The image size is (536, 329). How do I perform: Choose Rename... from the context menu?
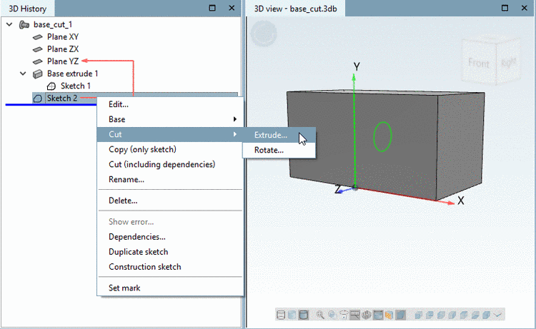pos(170,180)
